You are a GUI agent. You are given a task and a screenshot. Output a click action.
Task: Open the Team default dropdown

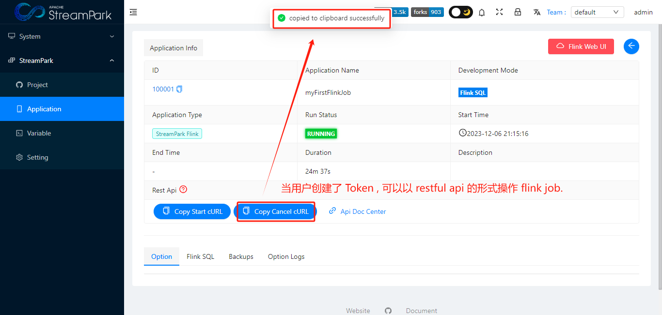tap(597, 12)
